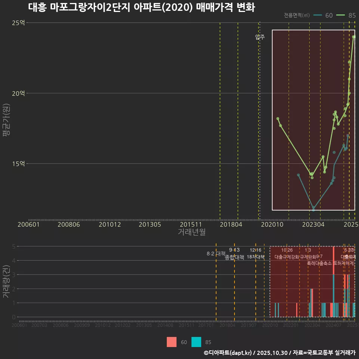Click the 9·13 종합대책 annotation
This screenshot has width=359, height=359.
point(234,254)
